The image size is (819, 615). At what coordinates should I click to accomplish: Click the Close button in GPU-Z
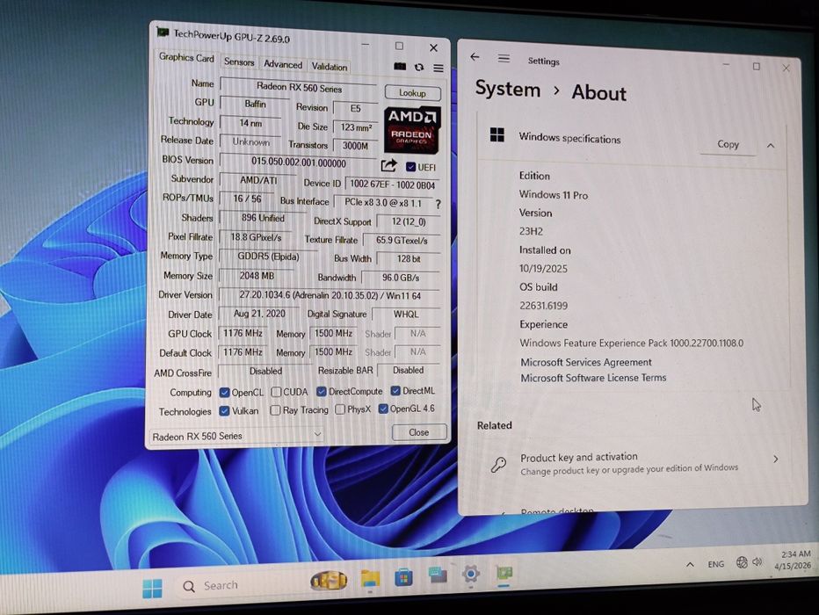[419, 432]
